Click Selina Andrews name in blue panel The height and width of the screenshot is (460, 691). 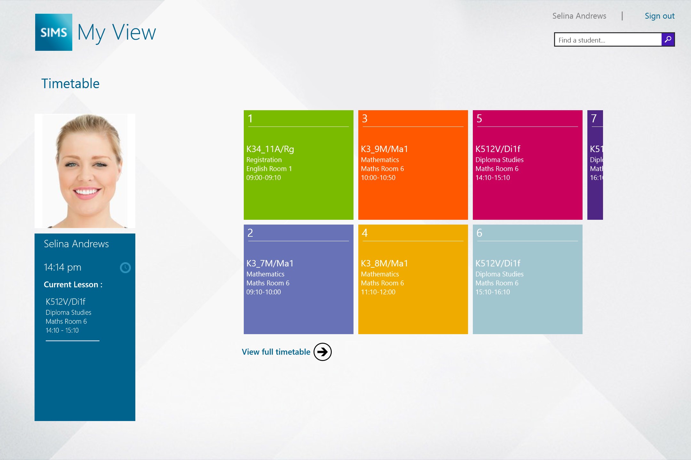pyautogui.click(x=76, y=244)
